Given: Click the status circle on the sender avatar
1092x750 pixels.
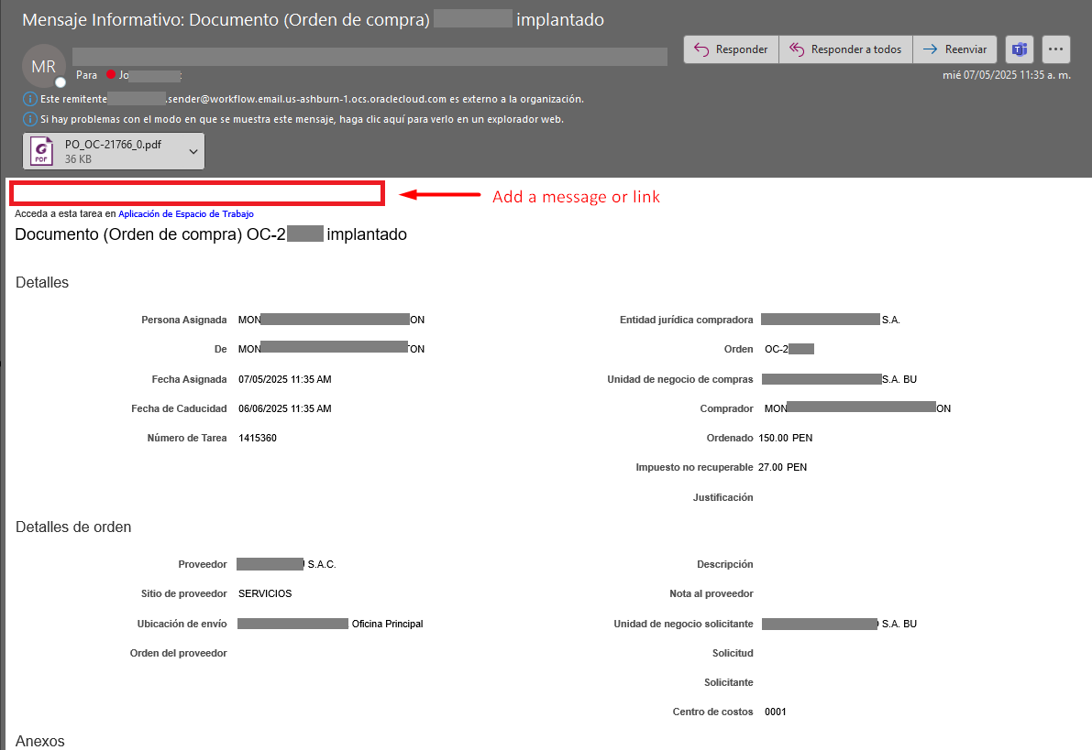Looking at the screenshot, I should [x=59, y=82].
